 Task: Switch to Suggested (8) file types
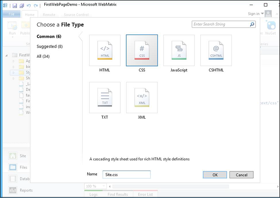tap(49, 46)
